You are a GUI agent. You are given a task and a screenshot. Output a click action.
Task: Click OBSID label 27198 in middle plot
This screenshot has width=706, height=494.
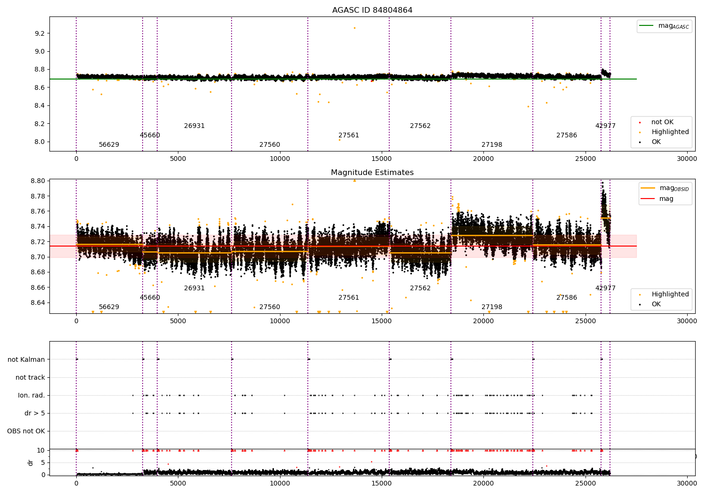click(492, 307)
